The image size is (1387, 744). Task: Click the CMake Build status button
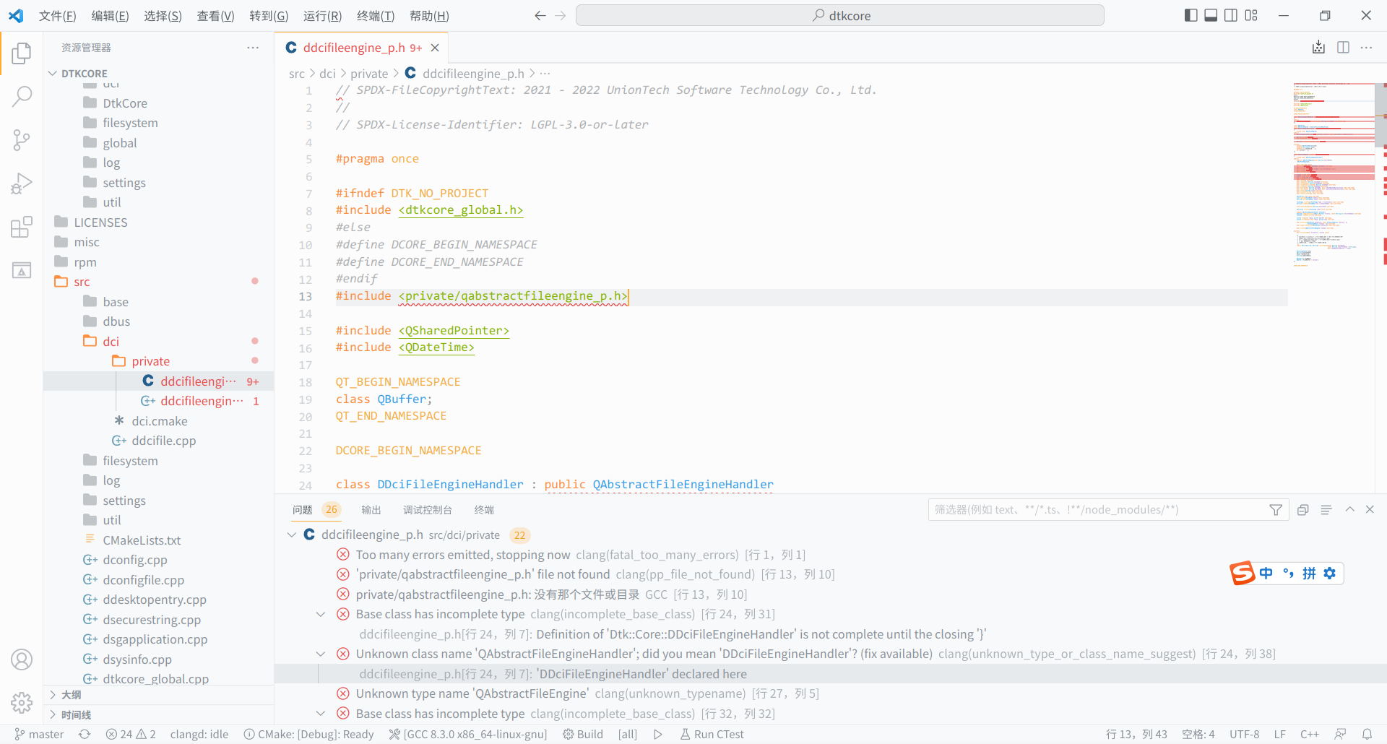(583, 735)
